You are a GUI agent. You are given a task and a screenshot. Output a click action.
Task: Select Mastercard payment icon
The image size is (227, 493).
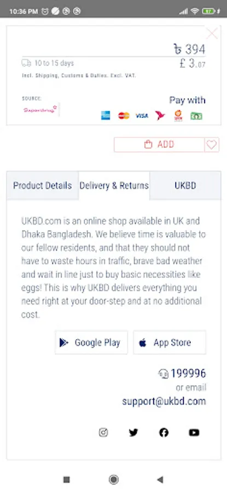(124, 116)
